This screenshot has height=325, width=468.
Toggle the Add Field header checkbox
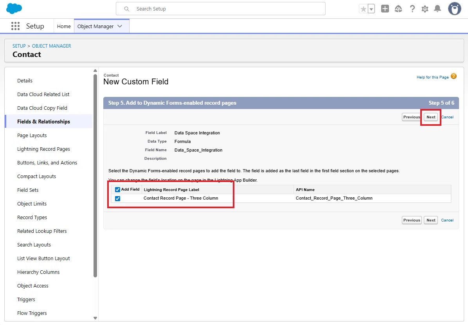[118, 190]
